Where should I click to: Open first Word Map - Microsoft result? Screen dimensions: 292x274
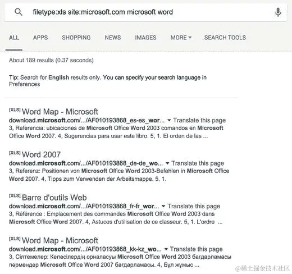(x=60, y=112)
